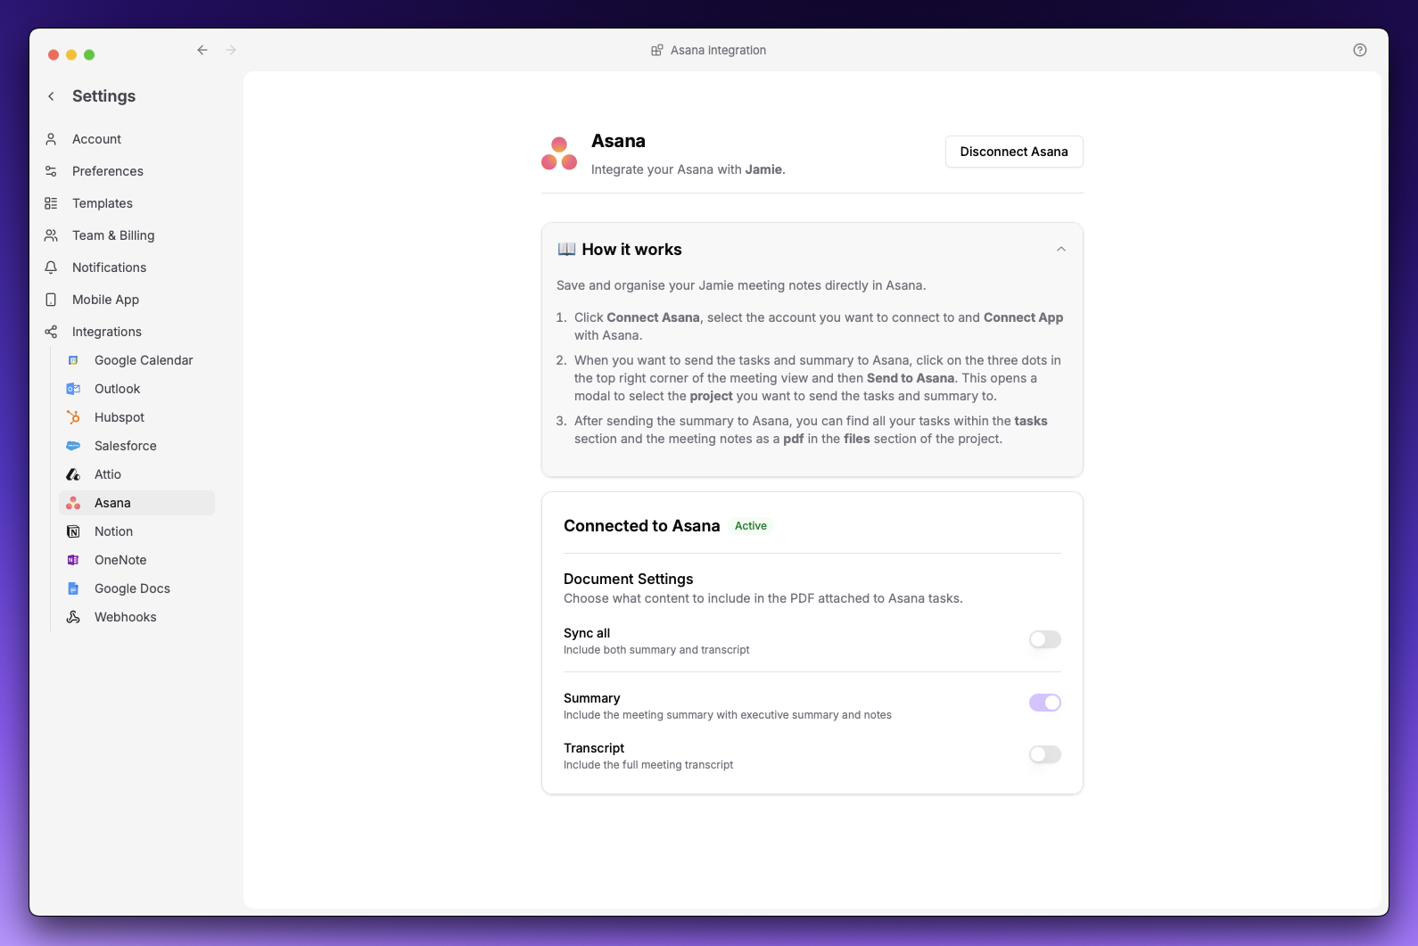Click the Connected to Asana heading
Screen dimensions: 1418x946
point(641,526)
